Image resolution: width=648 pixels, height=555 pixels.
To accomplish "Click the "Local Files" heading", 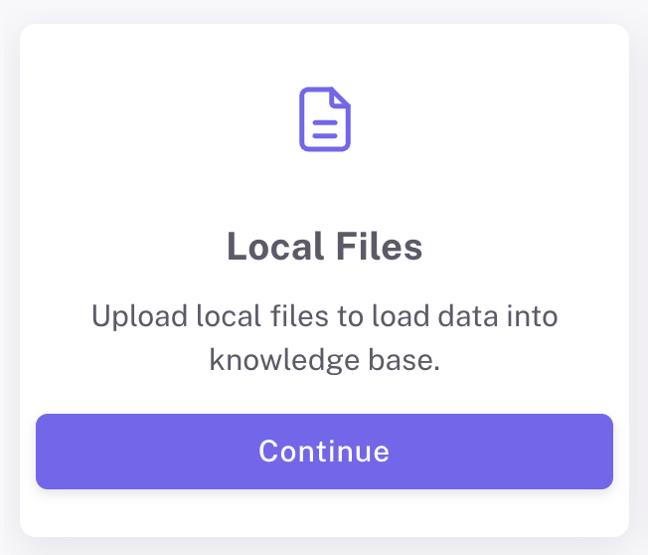I will [x=325, y=247].
